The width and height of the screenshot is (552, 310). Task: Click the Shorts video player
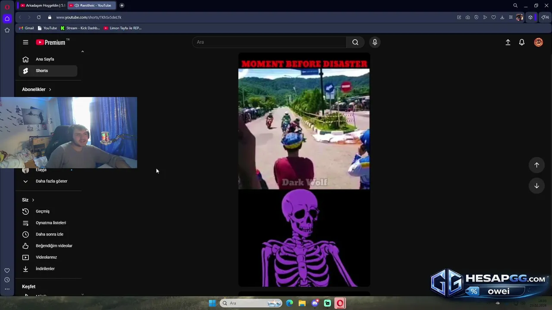(304, 170)
